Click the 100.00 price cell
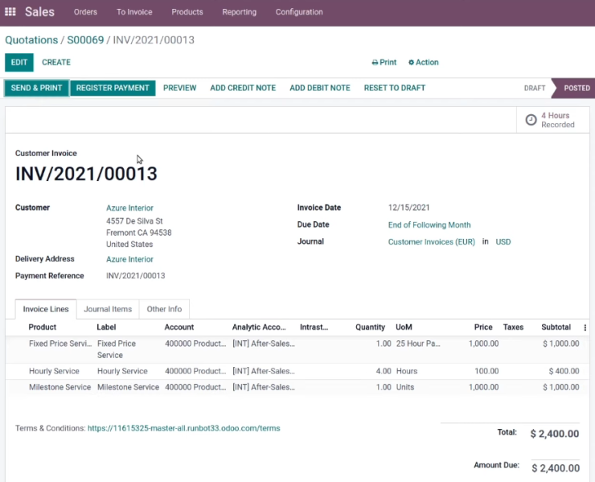This screenshot has width=595, height=482. click(486, 371)
